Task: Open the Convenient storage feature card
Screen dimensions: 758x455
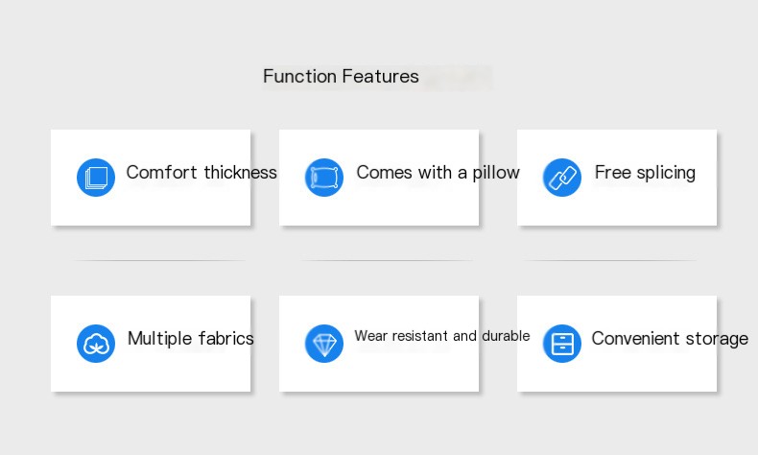Action: [617, 344]
